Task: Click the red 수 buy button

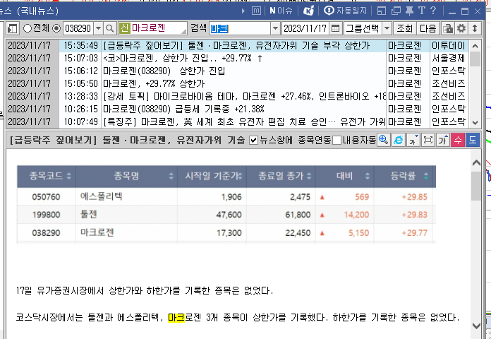Action: pyautogui.click(x=458, y=140)
